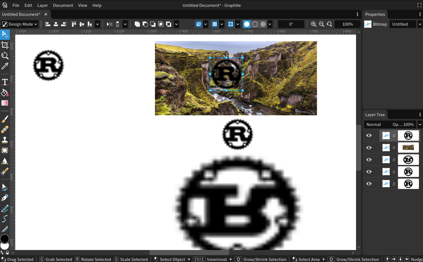This screenshot has width=423, height=262.
Task: Open overlays options dropdown
Action: click(238, 24)
